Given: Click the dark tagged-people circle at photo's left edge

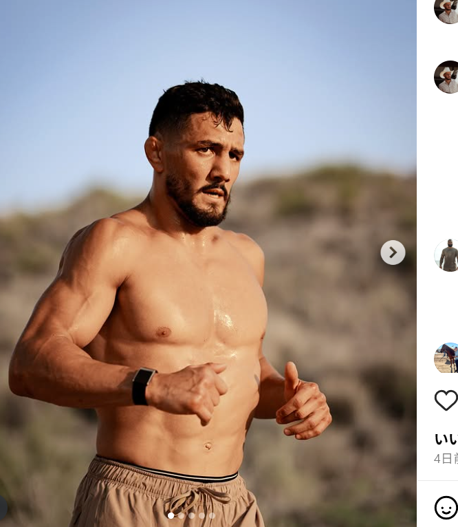Looking at the screenshot, I should 3,508.
